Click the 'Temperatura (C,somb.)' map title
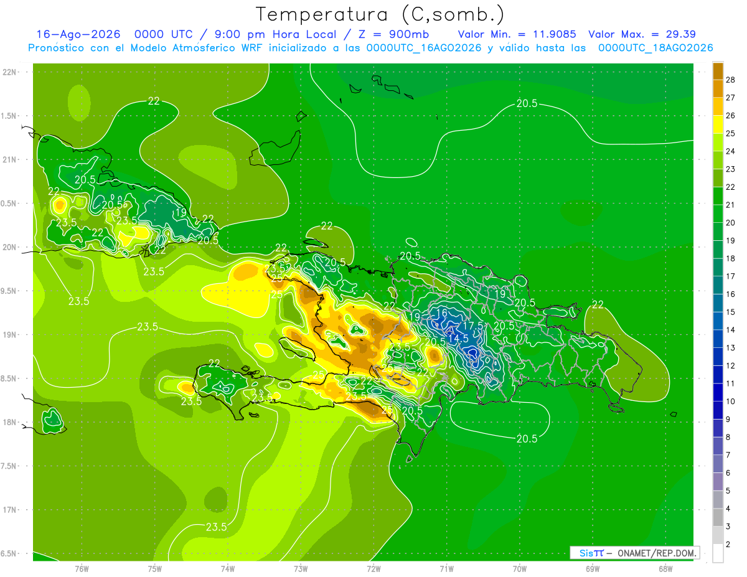 [x=380, y=14]
